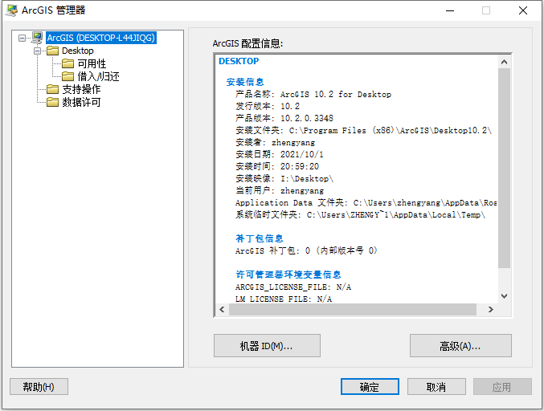Click the LM_LICENSE_FILE: N/A line
This screenshot has width=544, height=411.
coord(284,299)
